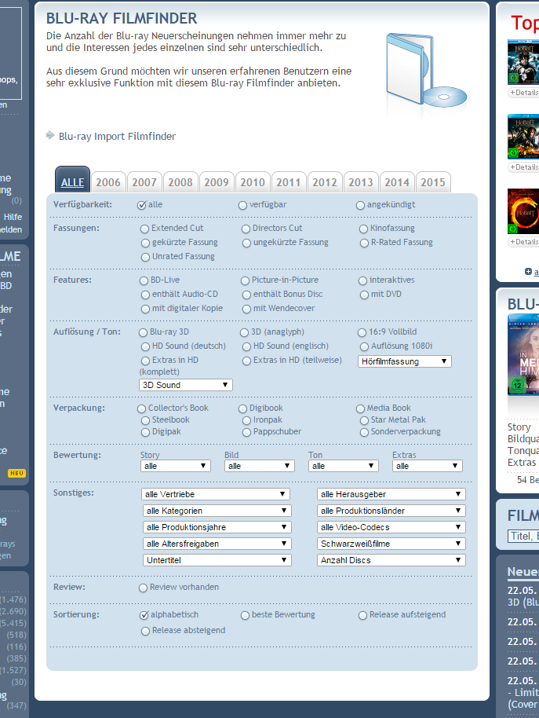Viewport: 539px width, 718px height.
Task: Enable the Steelbook packaging filter
Action: 144,420
